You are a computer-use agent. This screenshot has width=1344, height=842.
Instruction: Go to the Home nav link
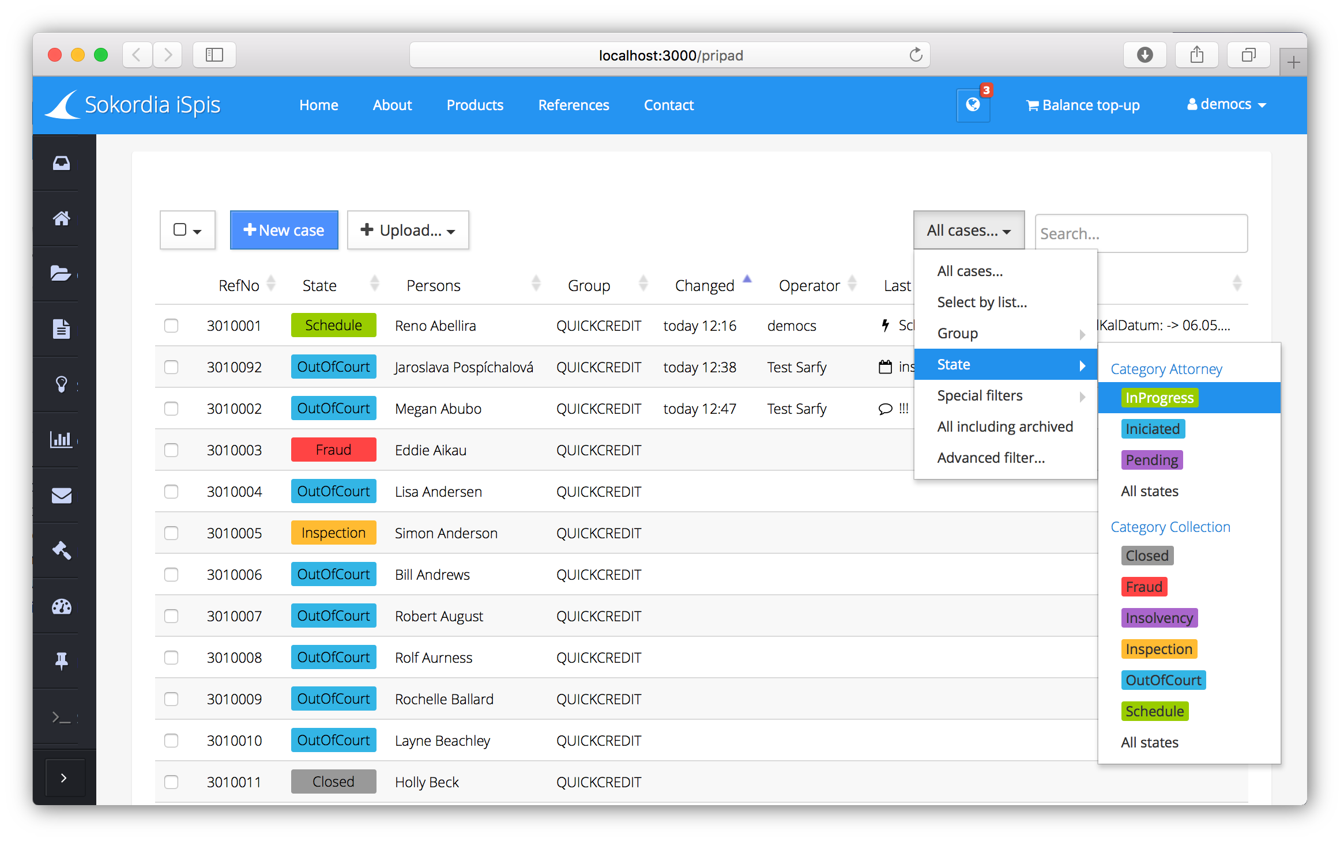(319, 105)
